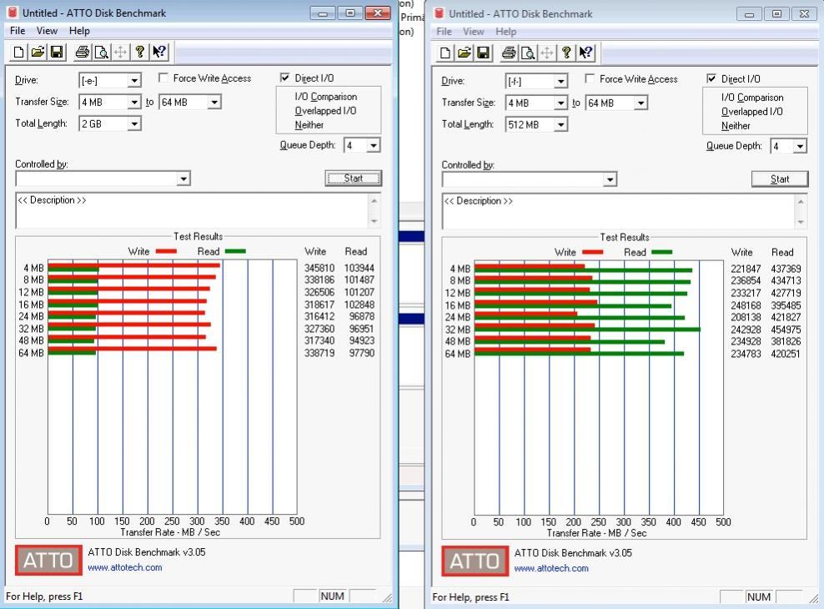The height and width of the screenshot is (609, 824).
Task: Open Drive [-e-] dropdown in left window
Action: [x=134, y=80]
